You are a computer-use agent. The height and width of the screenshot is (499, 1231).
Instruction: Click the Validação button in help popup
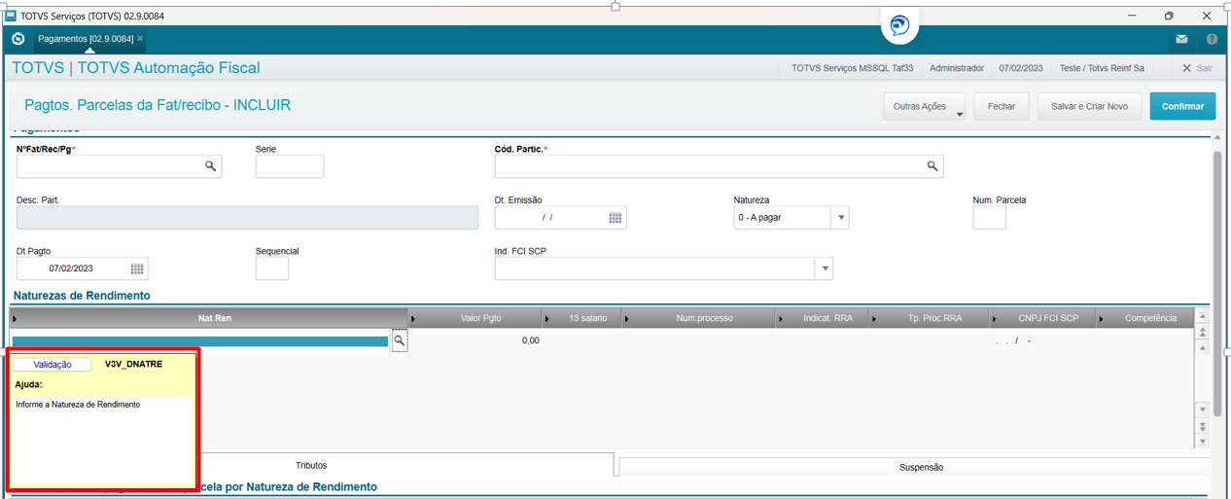pyautogui.click(x=53, y=365)
